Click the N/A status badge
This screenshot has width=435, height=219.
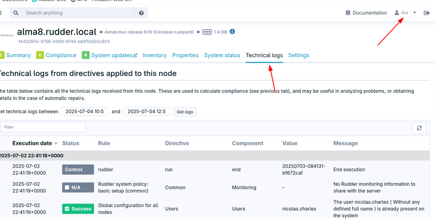click(x=78, y=188)
